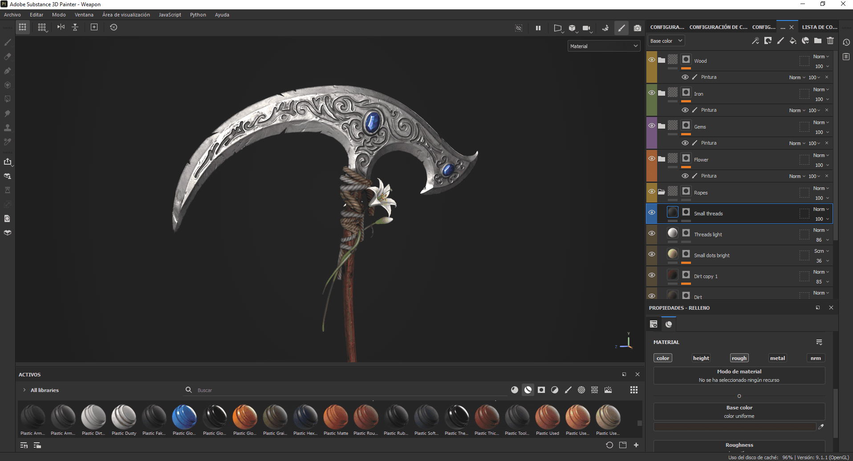Image resolution: width=853 pixels, height=461 pixels.
Task: Pick base color with eyedropper icon
Action: [821, 427]
